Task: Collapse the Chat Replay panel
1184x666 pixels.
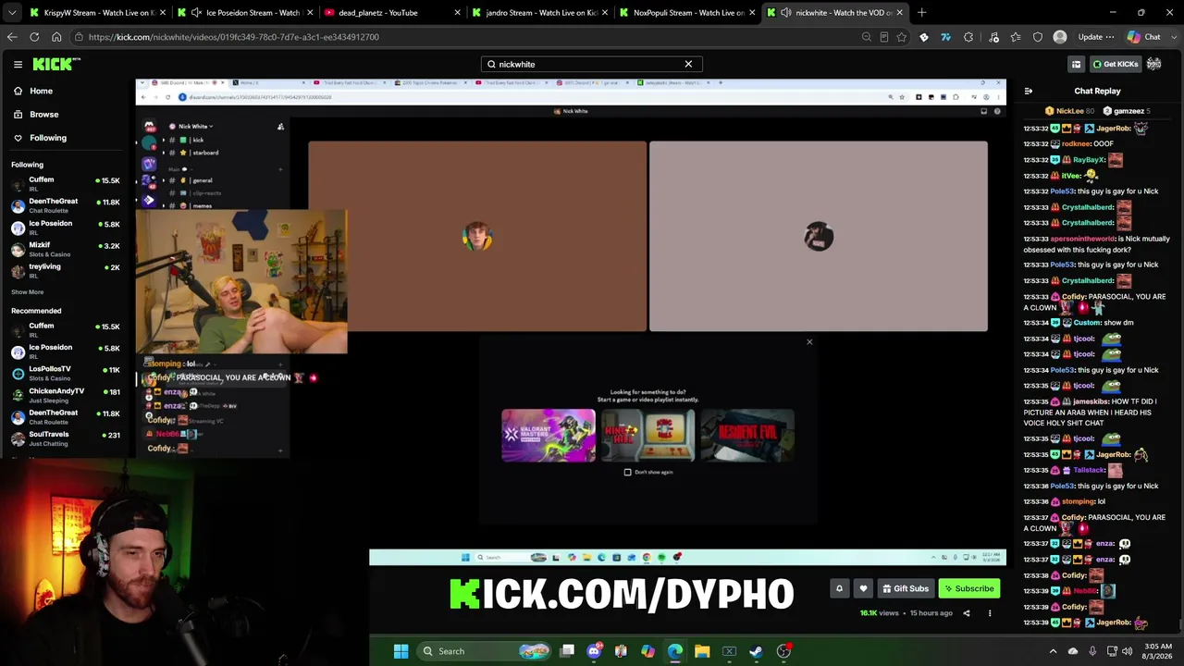Action: [1029, 91]
